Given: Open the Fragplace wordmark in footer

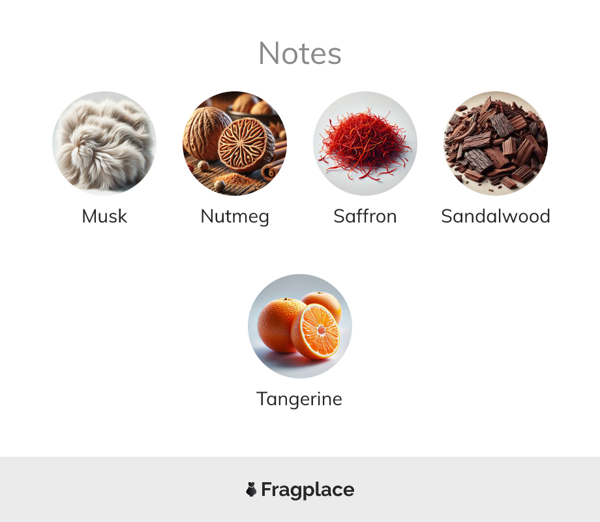Looking at the screenshot, I should (308, 490).
